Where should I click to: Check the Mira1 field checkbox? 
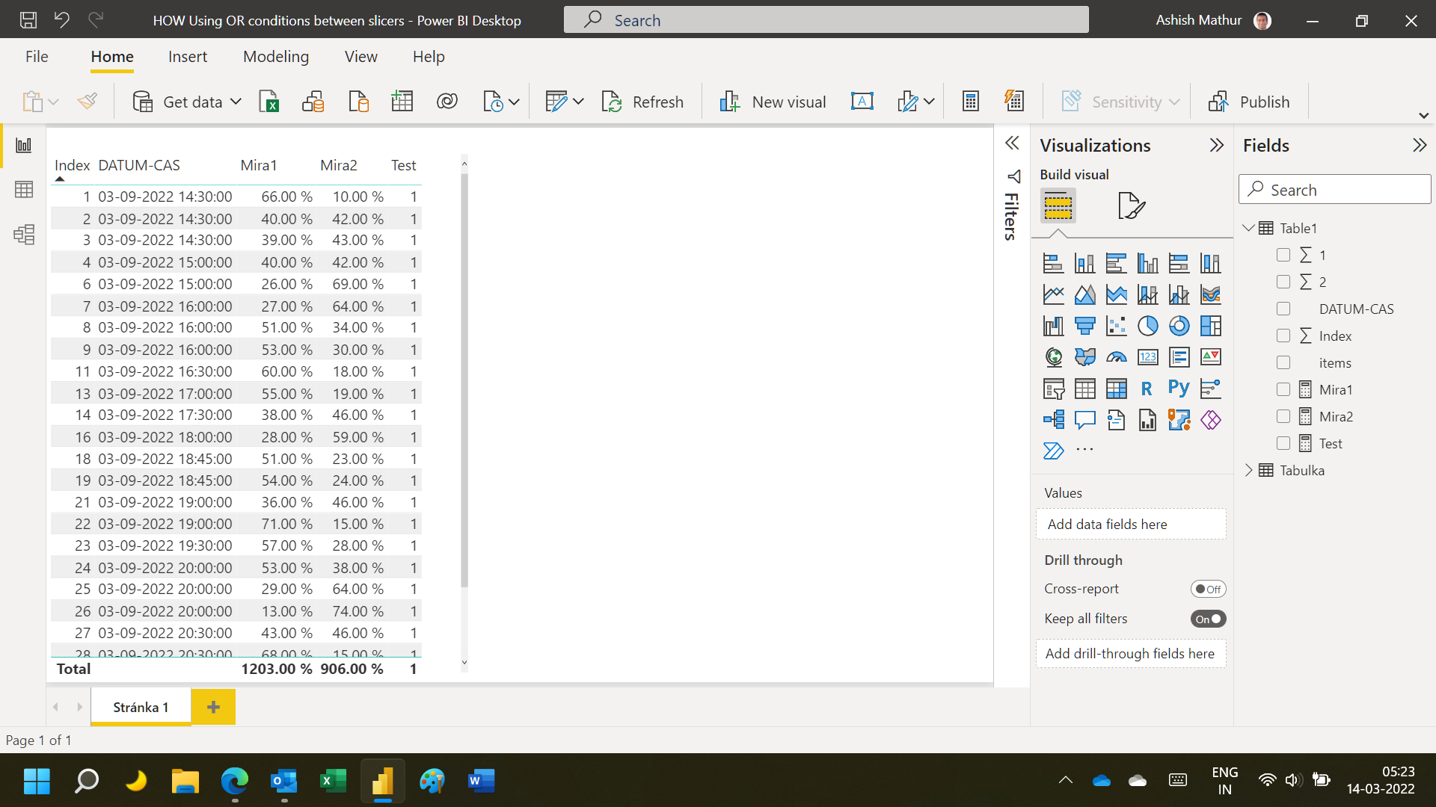click(1283, 389)
